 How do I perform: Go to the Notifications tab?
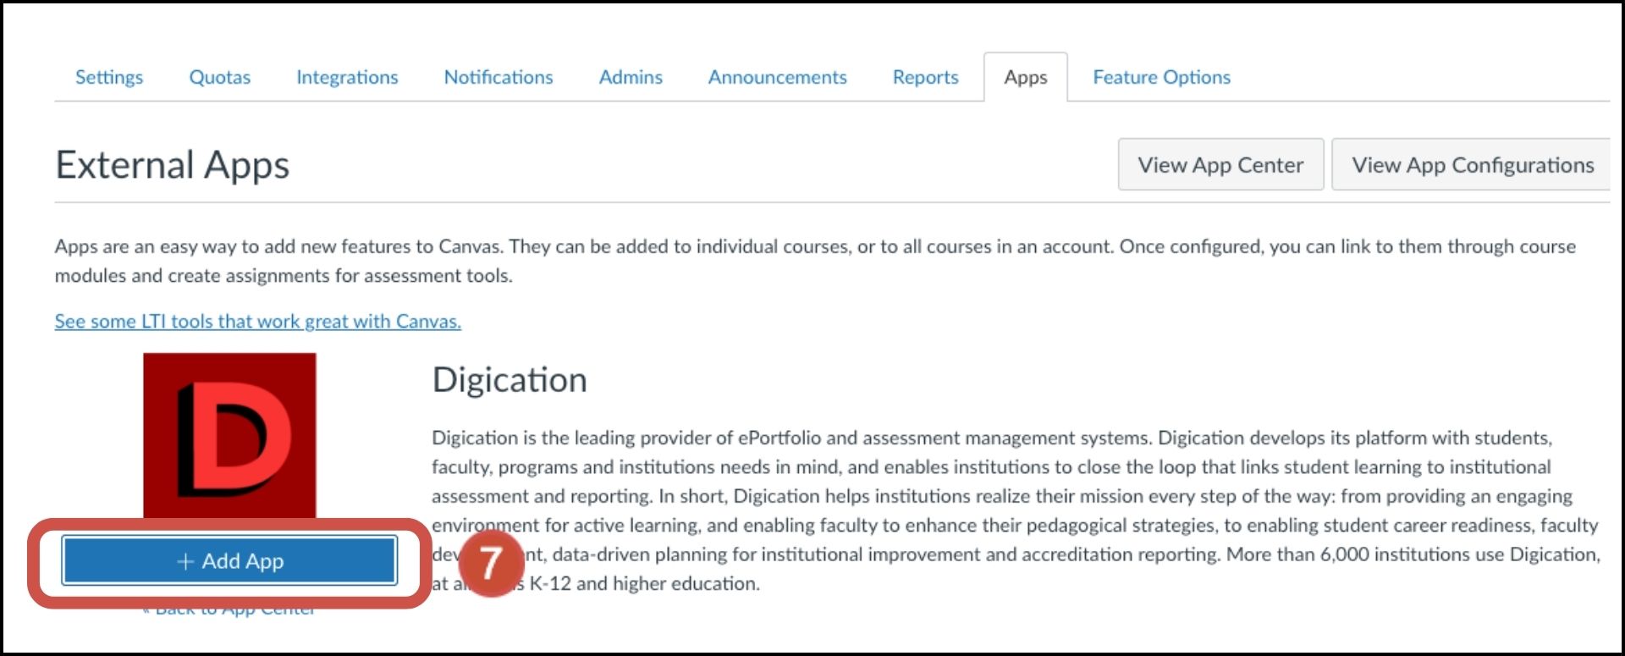499,77
